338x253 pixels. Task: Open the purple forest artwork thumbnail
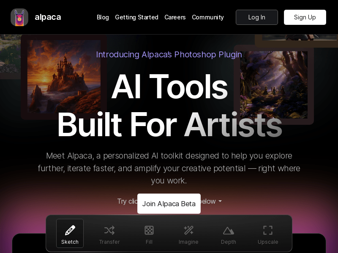pyautogui.click(x=274, y=84)
